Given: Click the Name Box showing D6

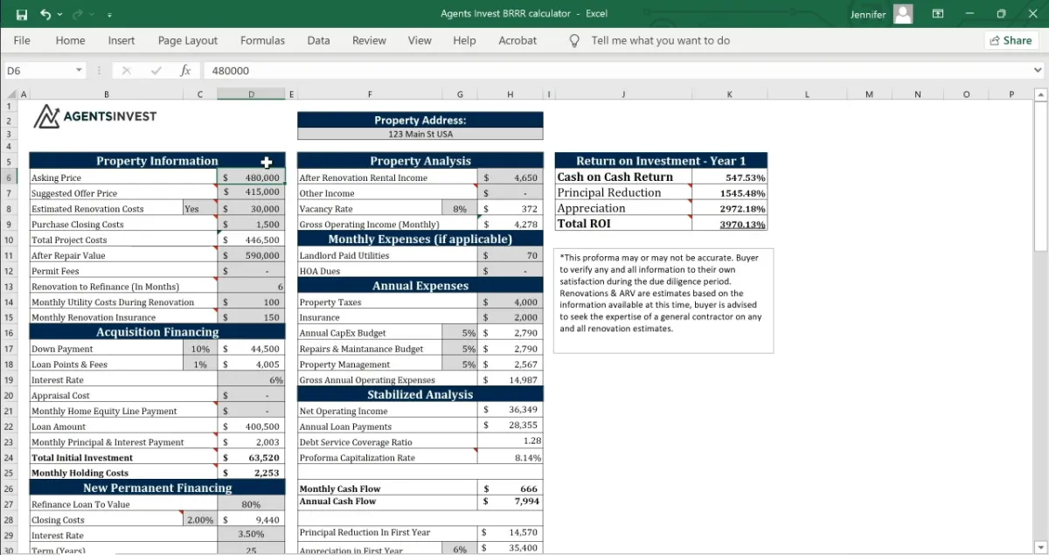Looking at the screenshot, I should tap(37, 71).
